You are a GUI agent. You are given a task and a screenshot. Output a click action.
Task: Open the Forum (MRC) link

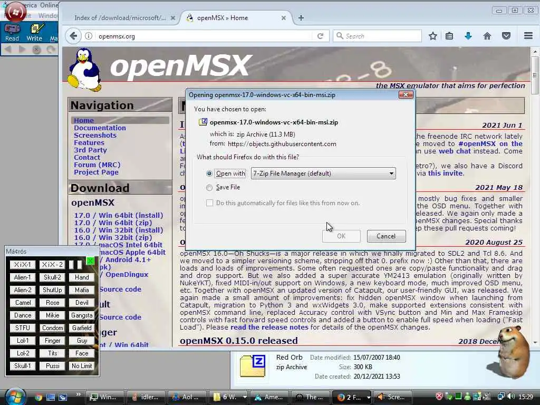click(97, 165)
